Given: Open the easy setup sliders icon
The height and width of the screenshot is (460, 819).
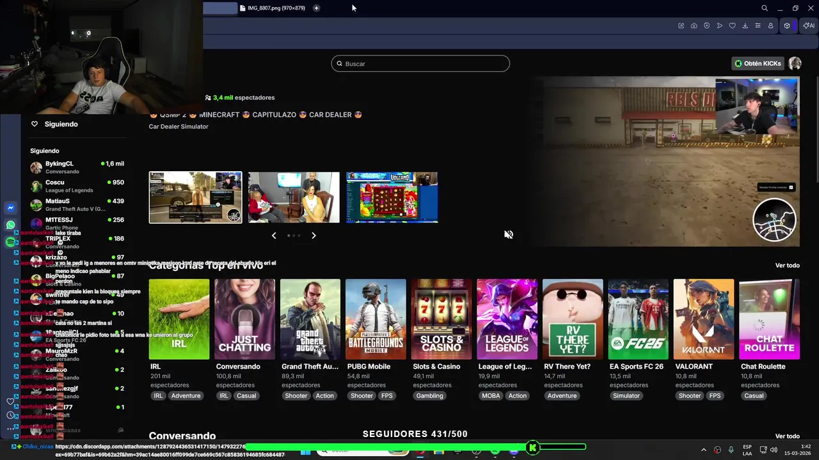Looking at the screenshot, I should click(x=758, y=26).
